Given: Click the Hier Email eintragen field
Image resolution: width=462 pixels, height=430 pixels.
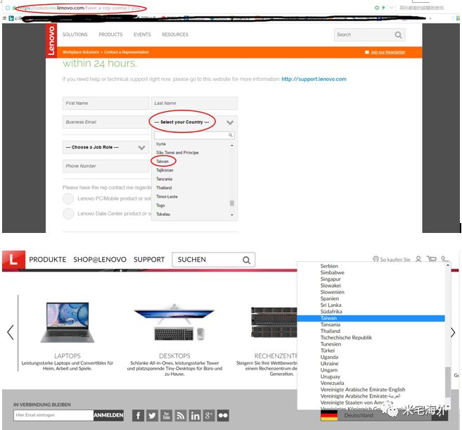Looking at the screenshot, I should (53, 415).
